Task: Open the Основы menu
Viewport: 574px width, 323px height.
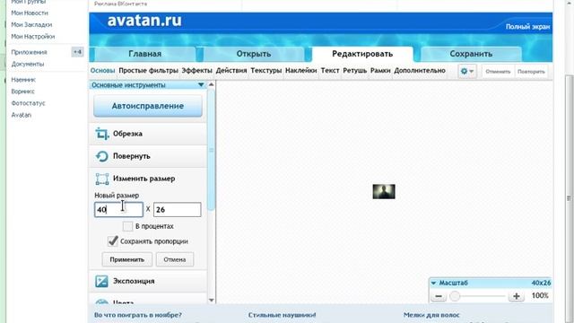Action: (102, 70)
